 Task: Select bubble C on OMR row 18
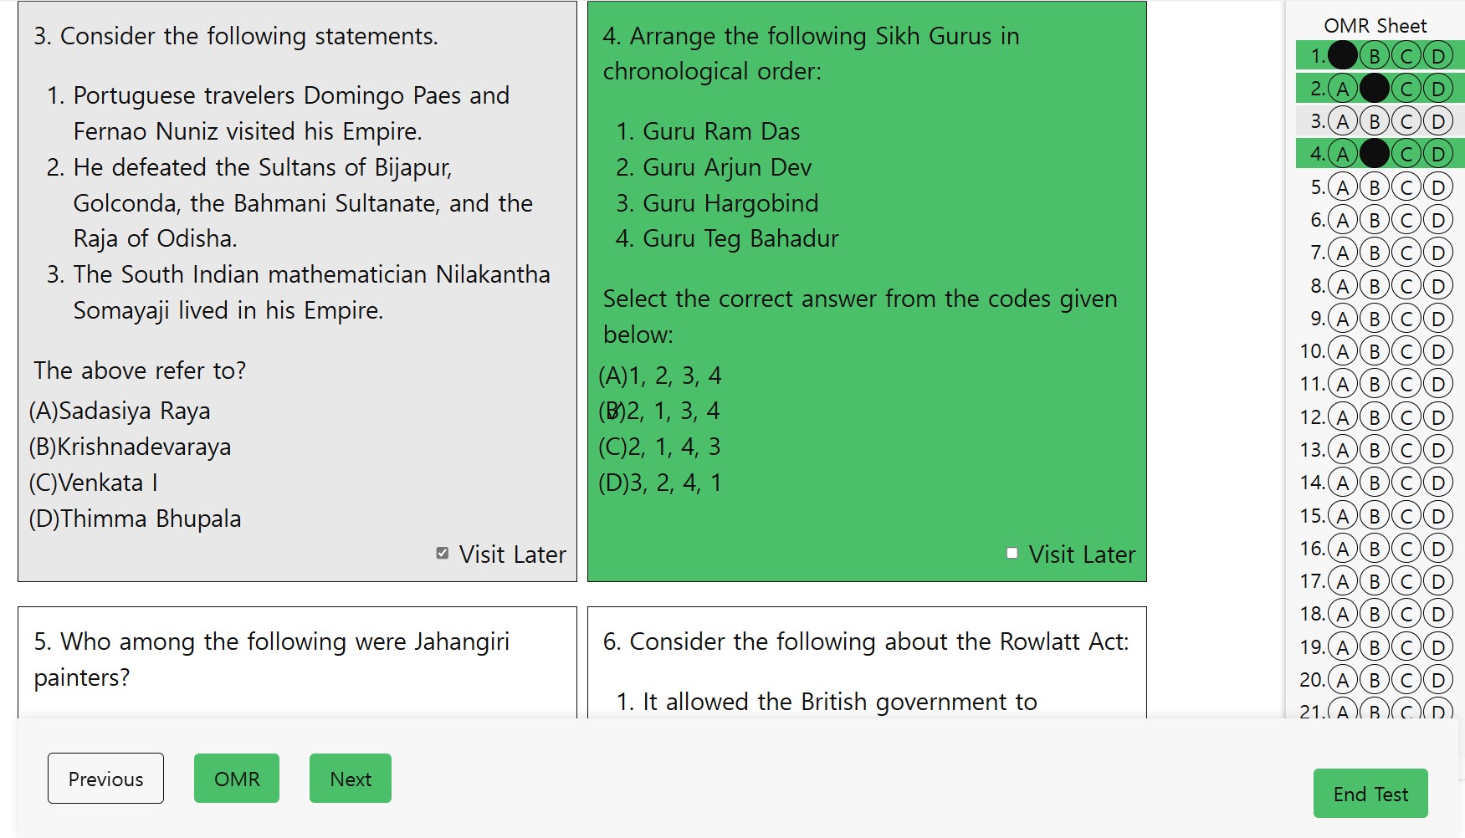pyautogui.click(x=1406, y=615)
